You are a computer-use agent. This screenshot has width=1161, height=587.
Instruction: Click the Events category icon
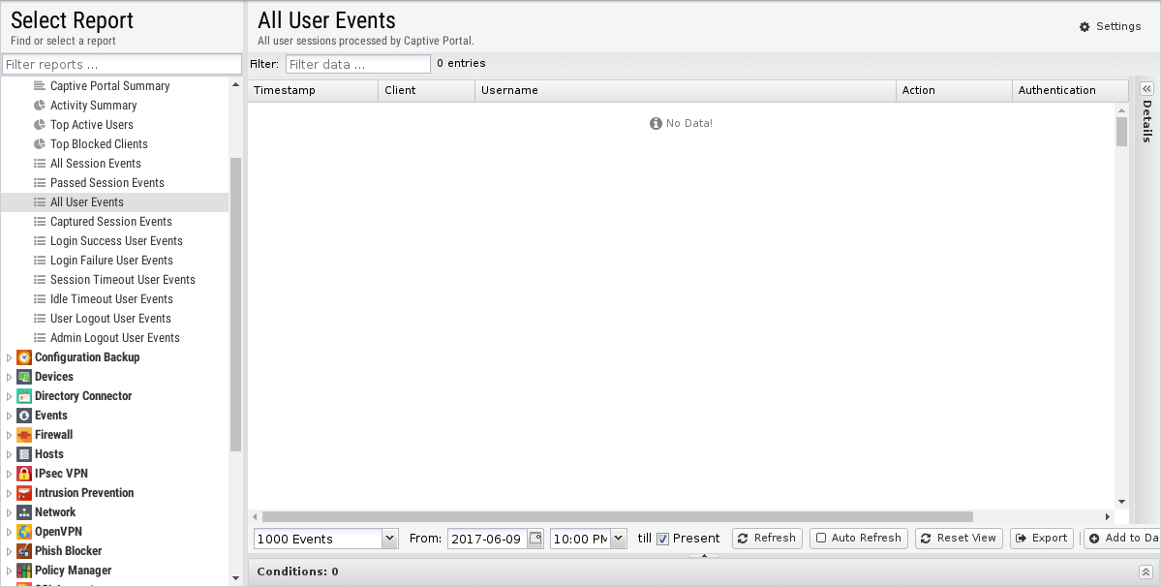(x=24, y=416)
